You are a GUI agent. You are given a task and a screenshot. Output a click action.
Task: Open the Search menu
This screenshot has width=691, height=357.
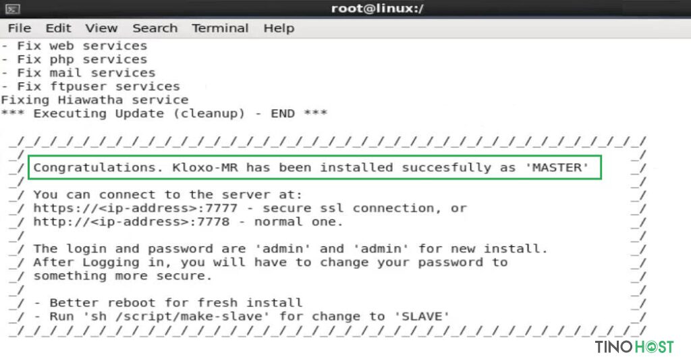coord(155,28)
